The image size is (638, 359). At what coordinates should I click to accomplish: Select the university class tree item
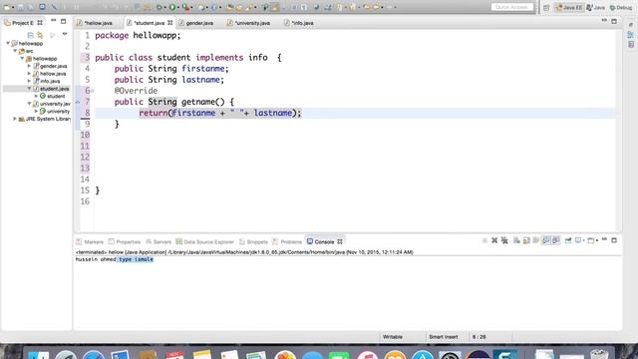tap(55, 111)
